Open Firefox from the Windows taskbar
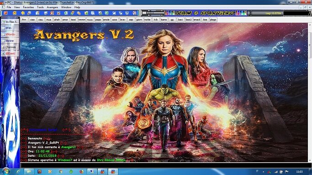The height and width of the screenshot is (175, 312). (81, 172)
